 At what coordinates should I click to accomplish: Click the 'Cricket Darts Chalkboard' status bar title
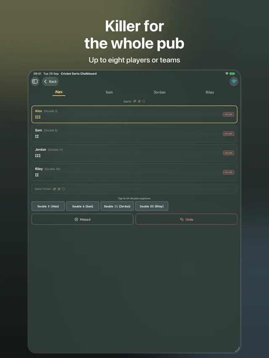coord(79,73)
